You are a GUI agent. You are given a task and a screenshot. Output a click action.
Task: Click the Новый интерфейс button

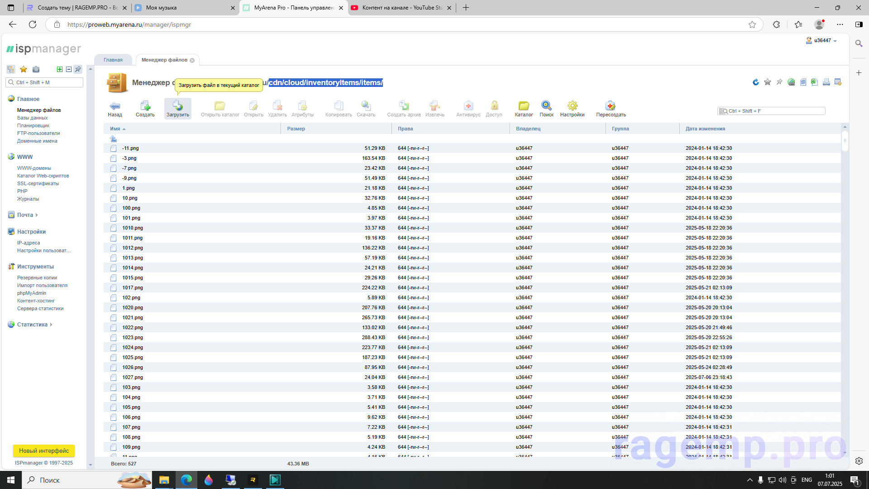click(x=44, y=451)
